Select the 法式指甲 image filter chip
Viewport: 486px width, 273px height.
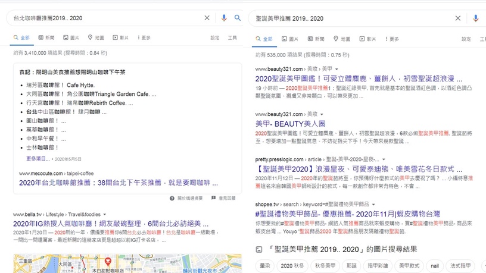pyautogui.click(x=460, y=266)
